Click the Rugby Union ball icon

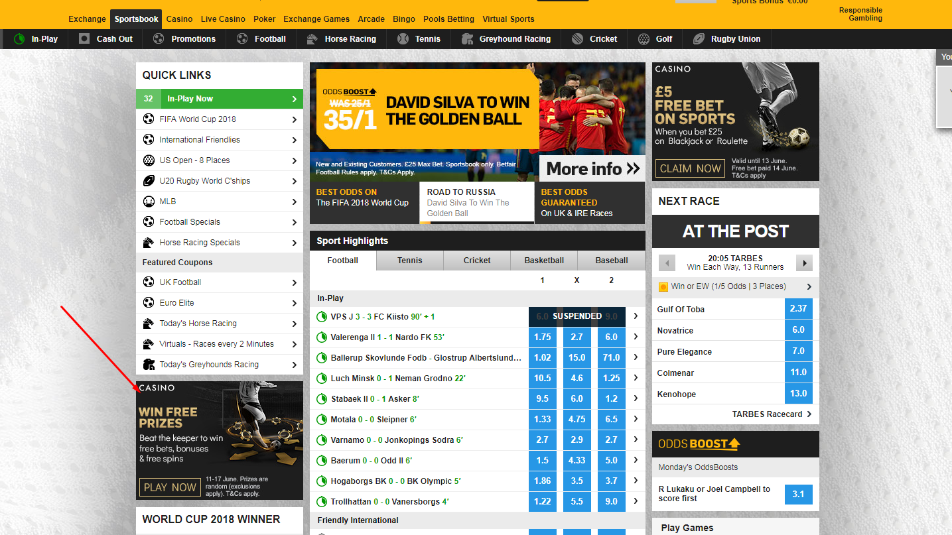699,39
